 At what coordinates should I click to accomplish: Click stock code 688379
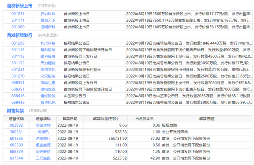[x=16, y=152]
